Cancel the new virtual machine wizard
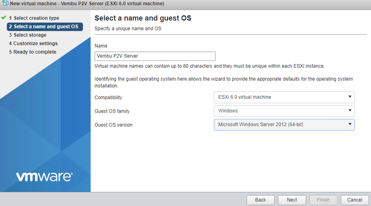The width and height of the screenshot is (371, 206). tap(354, 200)
